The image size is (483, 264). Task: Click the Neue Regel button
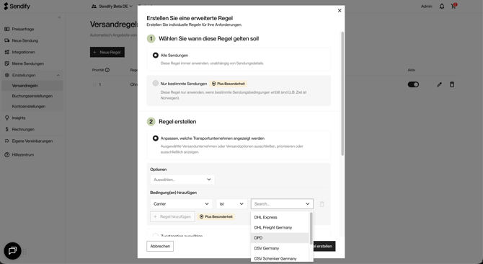click(x=107, y=52)
